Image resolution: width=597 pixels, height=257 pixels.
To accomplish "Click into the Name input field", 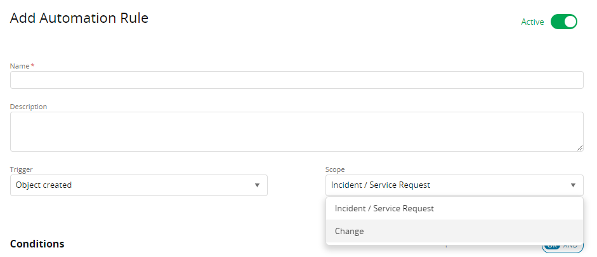I will [296, 80].
